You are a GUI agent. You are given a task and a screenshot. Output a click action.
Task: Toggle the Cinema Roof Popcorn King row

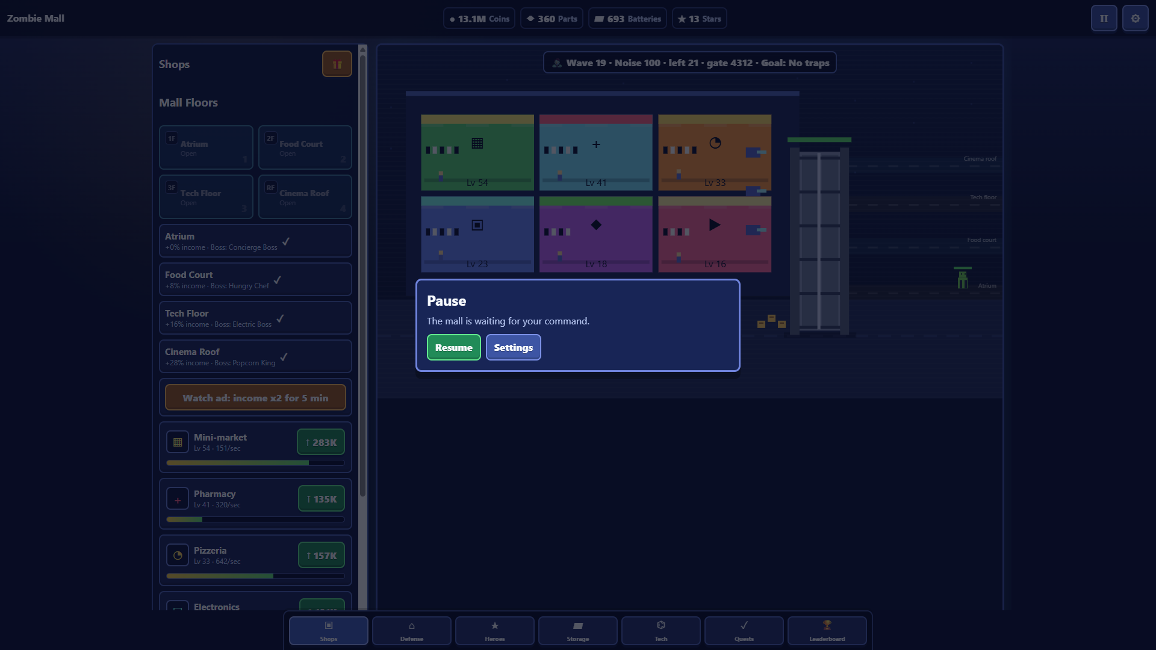[x=255, y=356]
